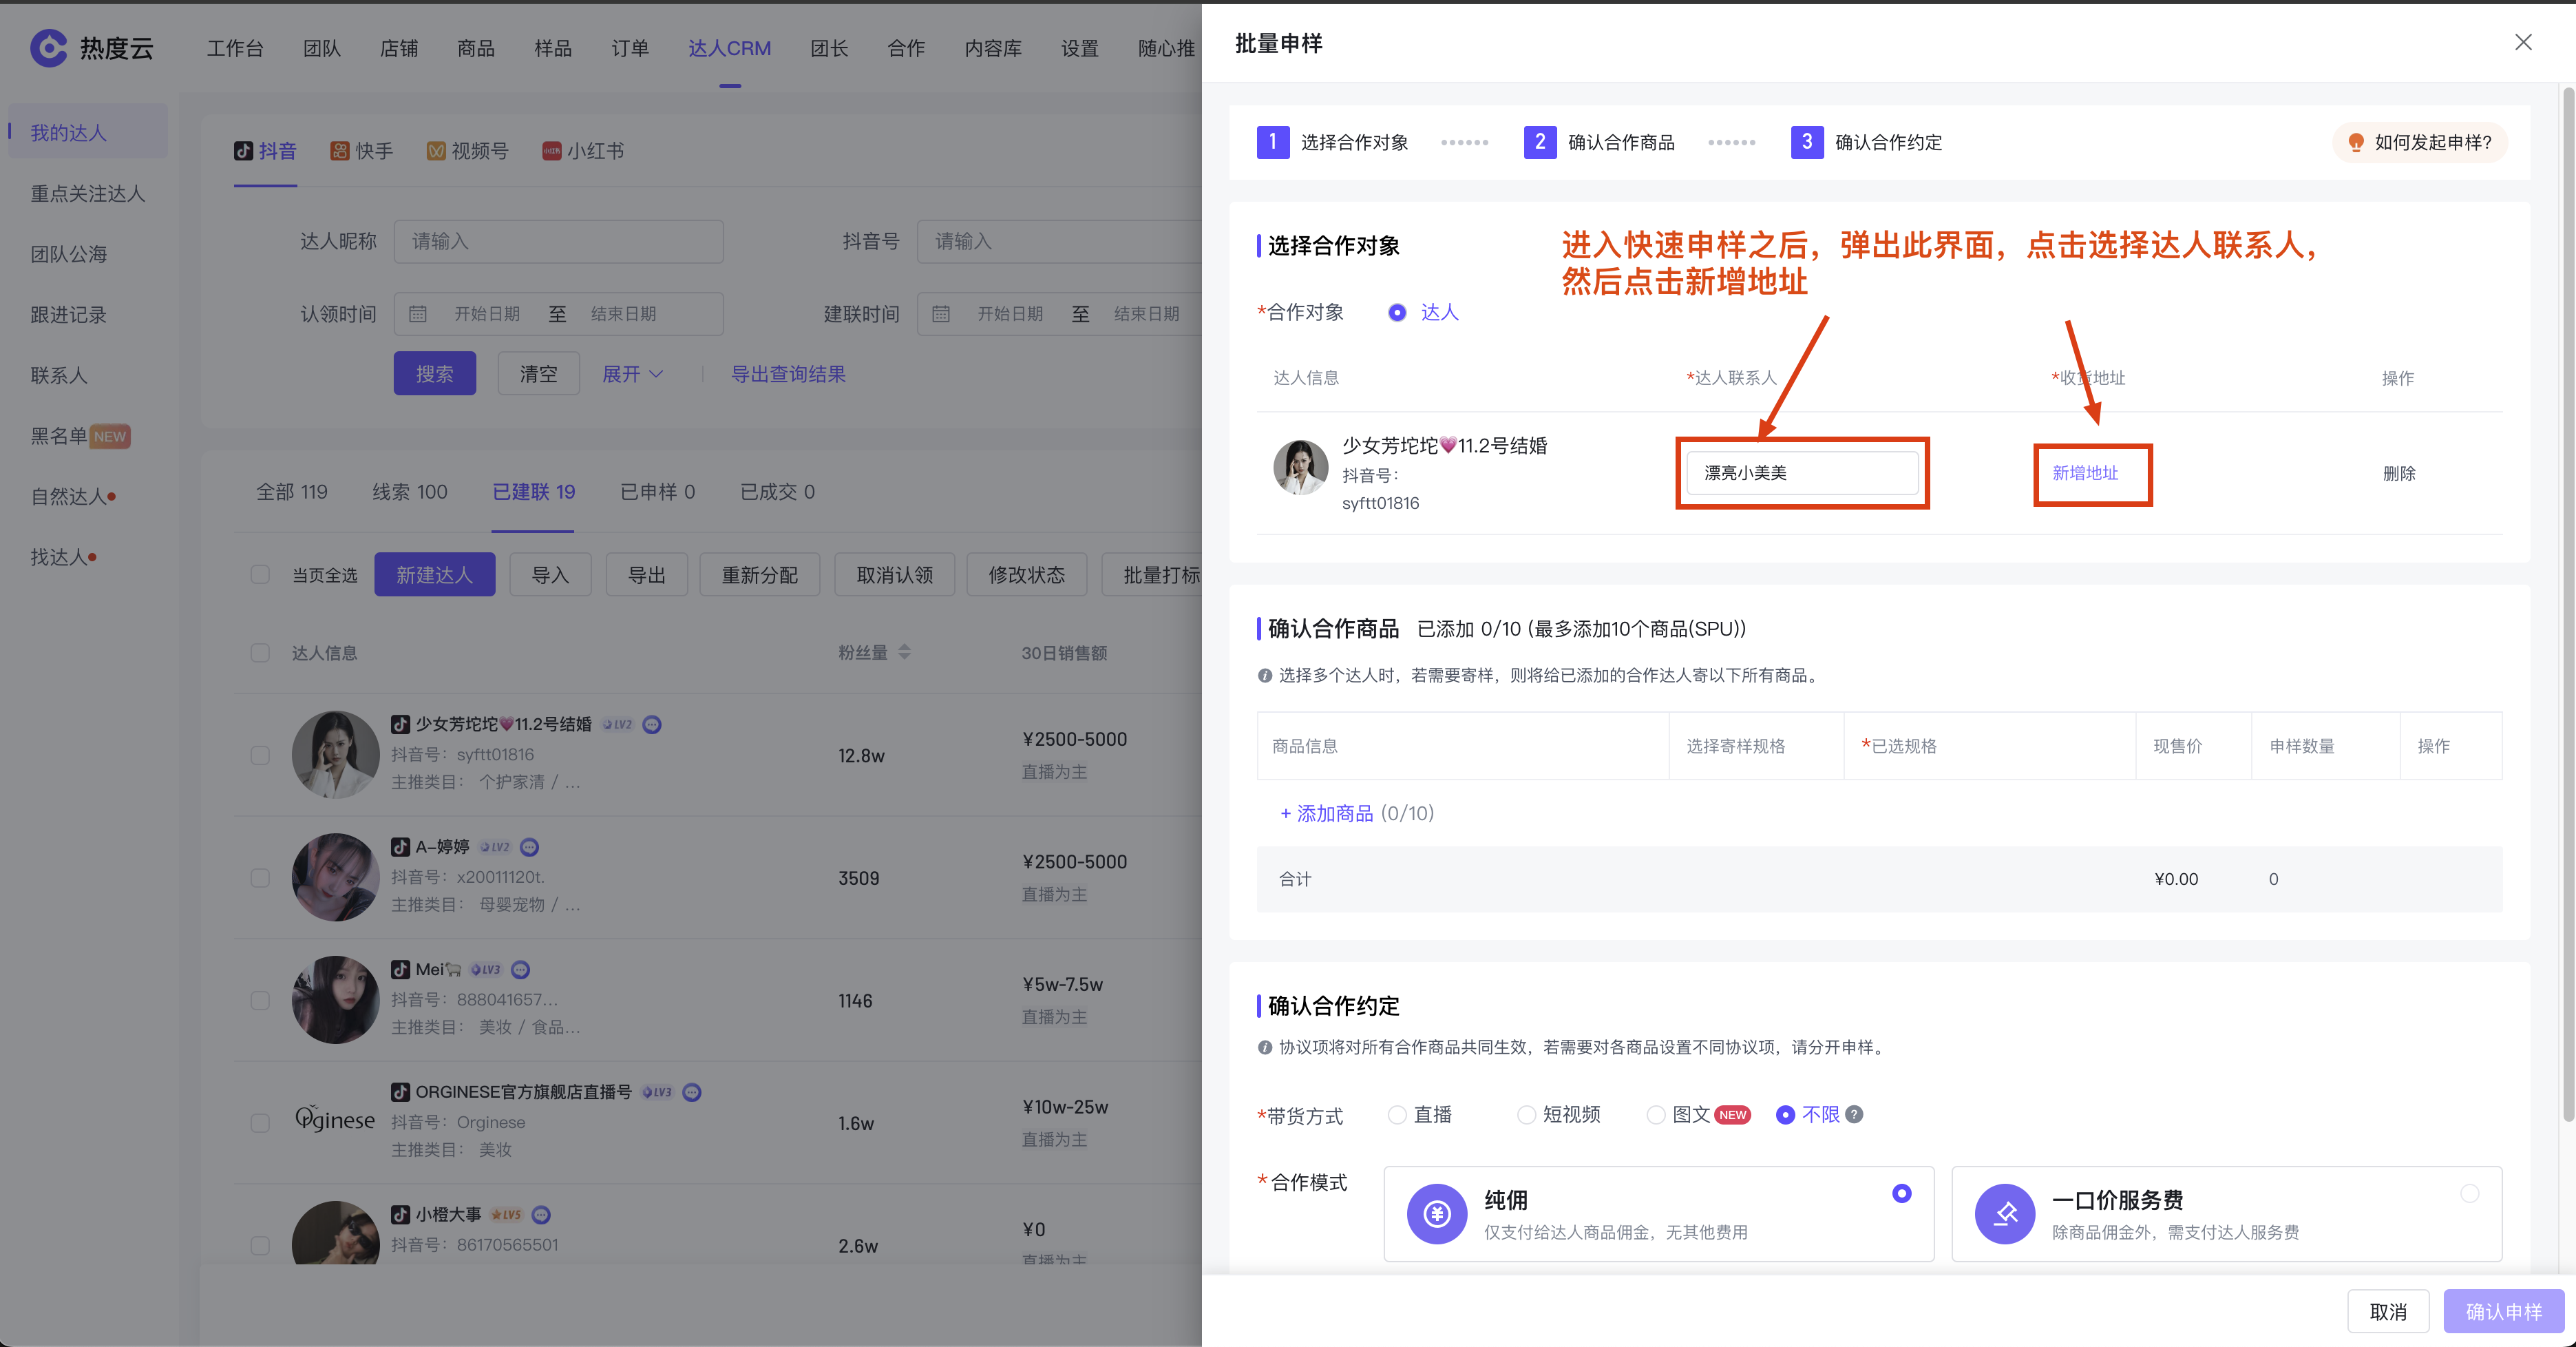
Task: Tick the 当页全选 checkbox
Action: (x=260, y=575)
